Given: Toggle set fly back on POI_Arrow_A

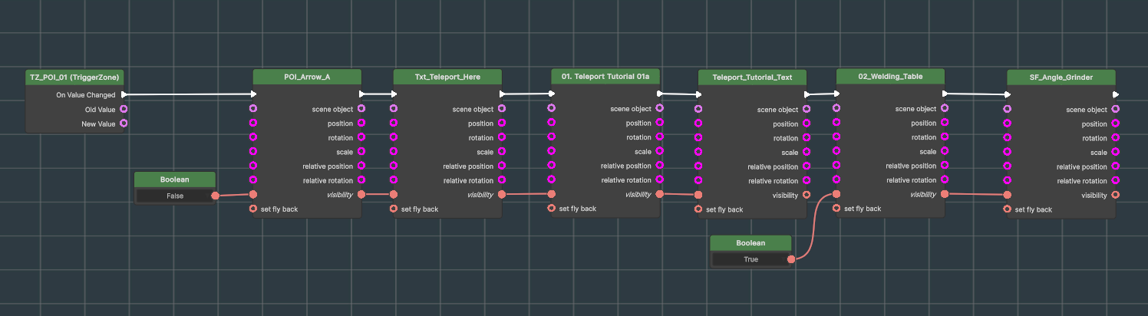Looking at the screenshot, I should (253, 209).
